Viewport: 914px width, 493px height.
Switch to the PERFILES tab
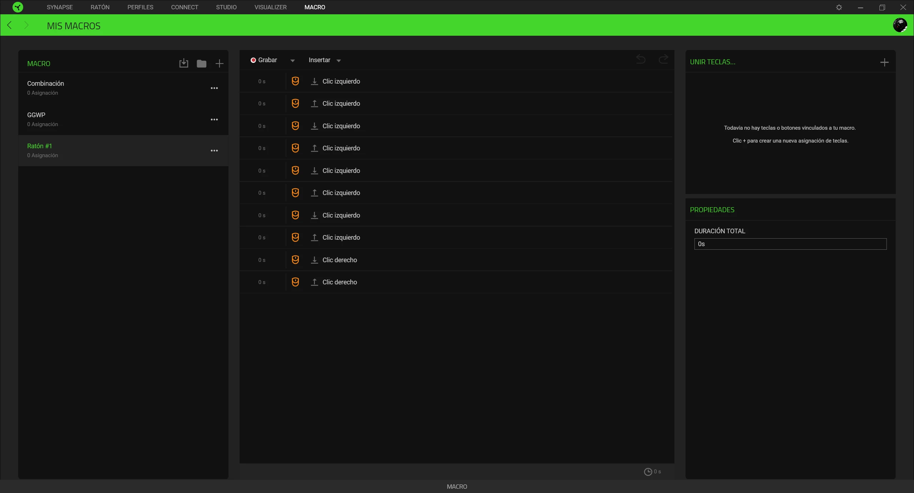coord(140,7)
